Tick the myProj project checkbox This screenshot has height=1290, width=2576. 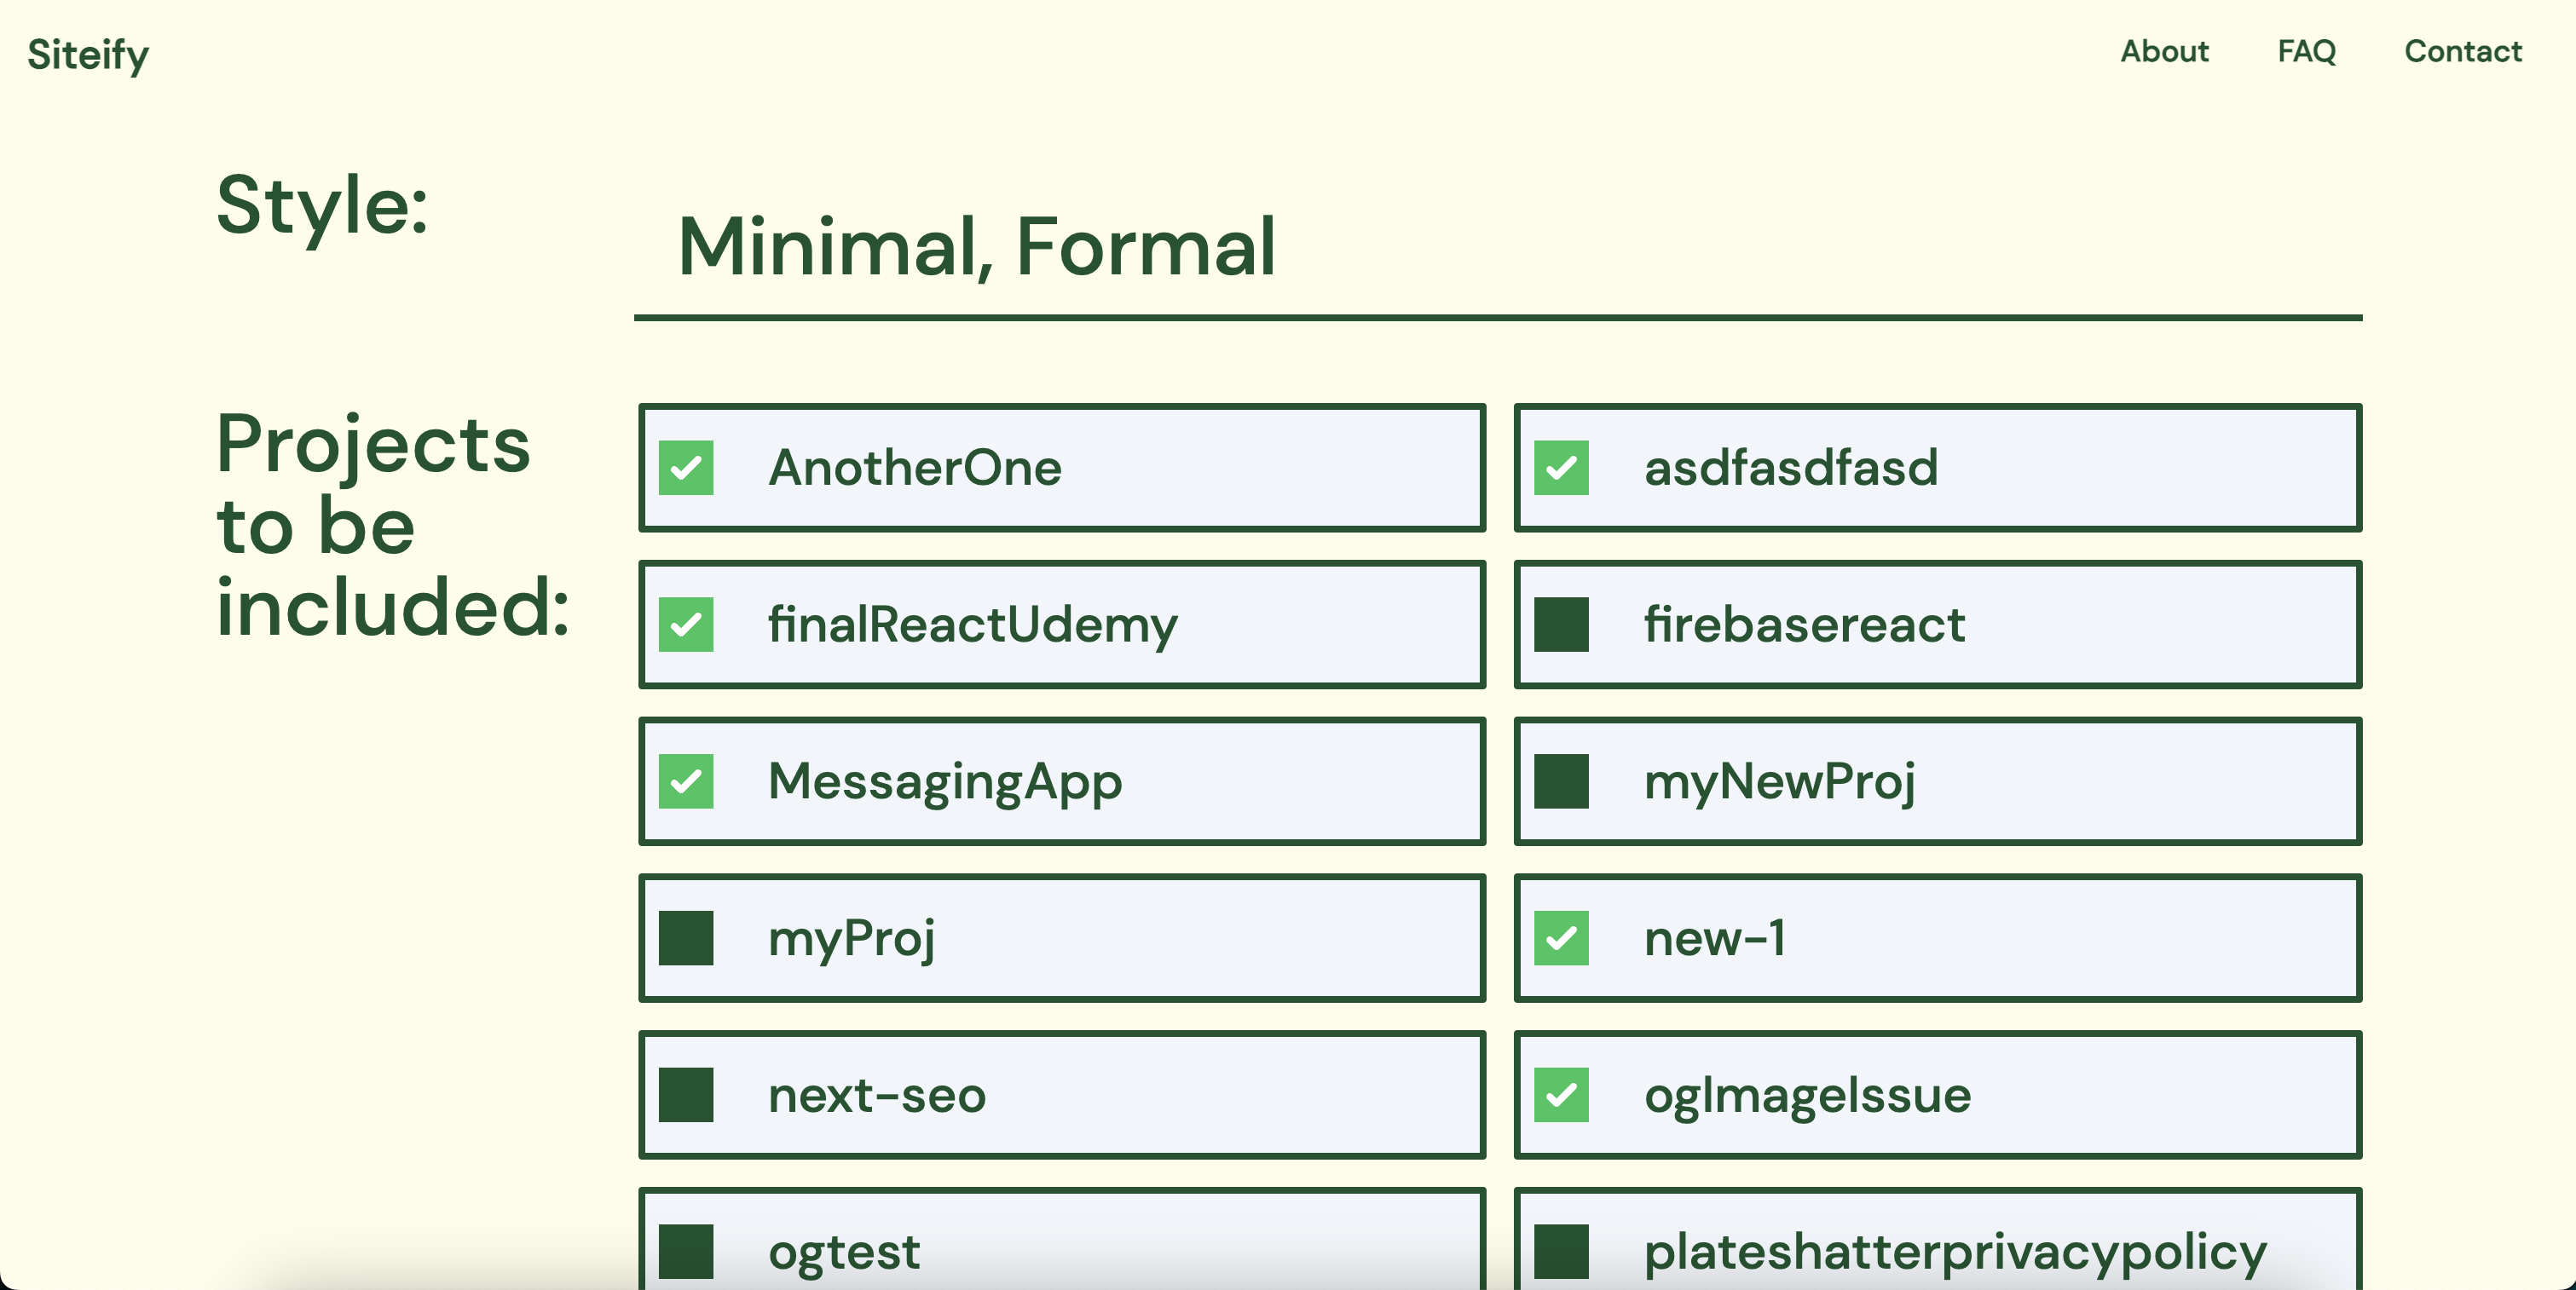686,938
